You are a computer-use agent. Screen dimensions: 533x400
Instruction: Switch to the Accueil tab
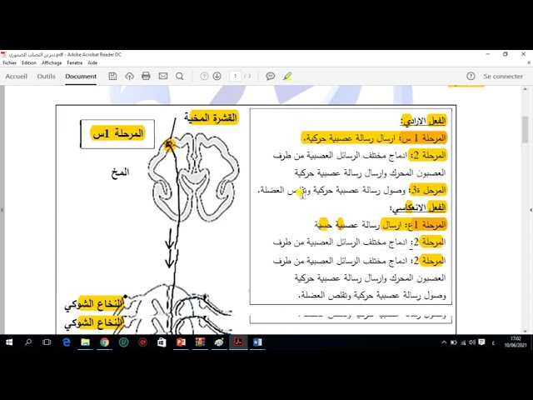coord(17,76)
